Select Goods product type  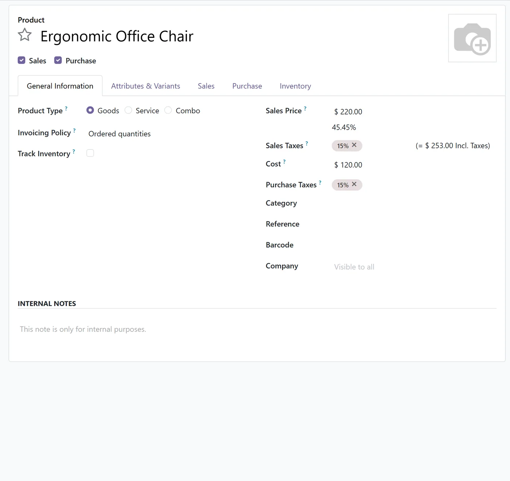coord(90,110)
